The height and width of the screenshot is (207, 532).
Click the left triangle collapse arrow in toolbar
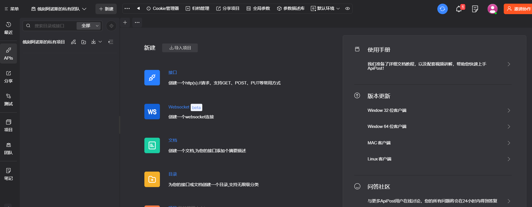[x=138, y=8]
